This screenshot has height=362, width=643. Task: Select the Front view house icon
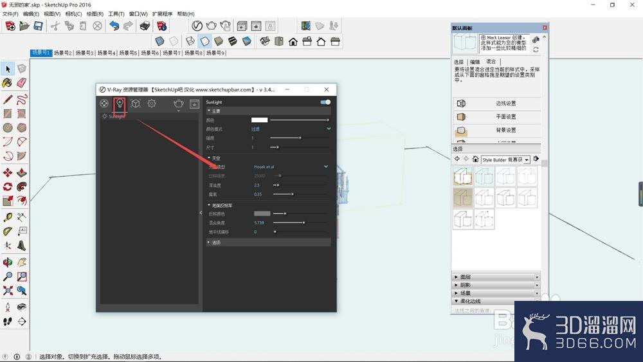(293, 41)
